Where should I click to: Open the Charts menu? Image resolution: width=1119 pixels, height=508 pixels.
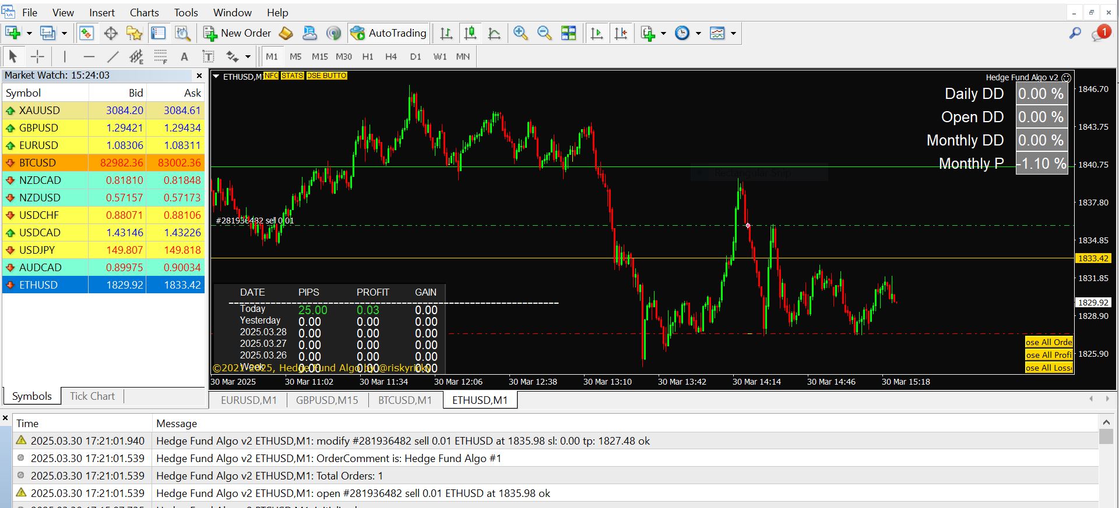pyautogui.click(x=144, y=12)
